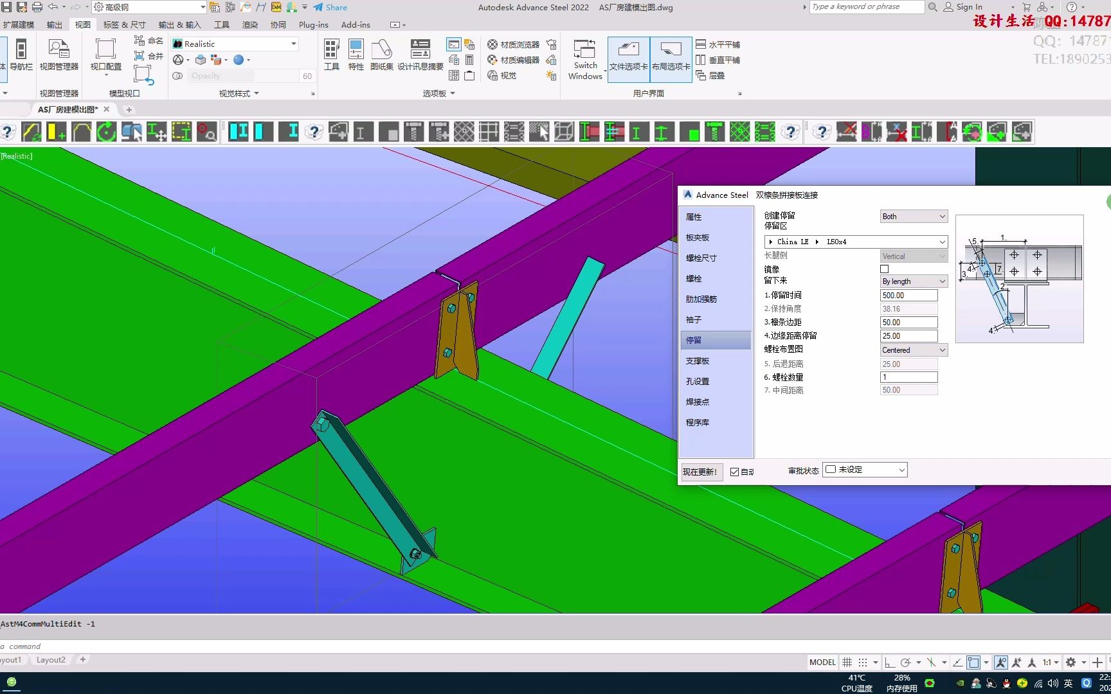Click the cyan rectangular plate icon

coord(263,132)
